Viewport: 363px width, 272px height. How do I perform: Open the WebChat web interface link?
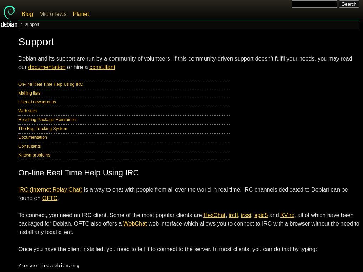click(135, 224)
